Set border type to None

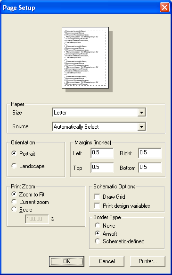click(x=98, y=225)
